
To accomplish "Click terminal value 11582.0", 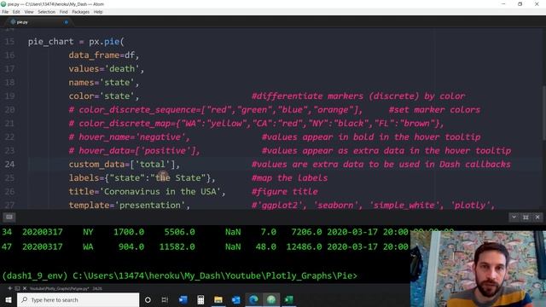I will (x=177, y=246).
